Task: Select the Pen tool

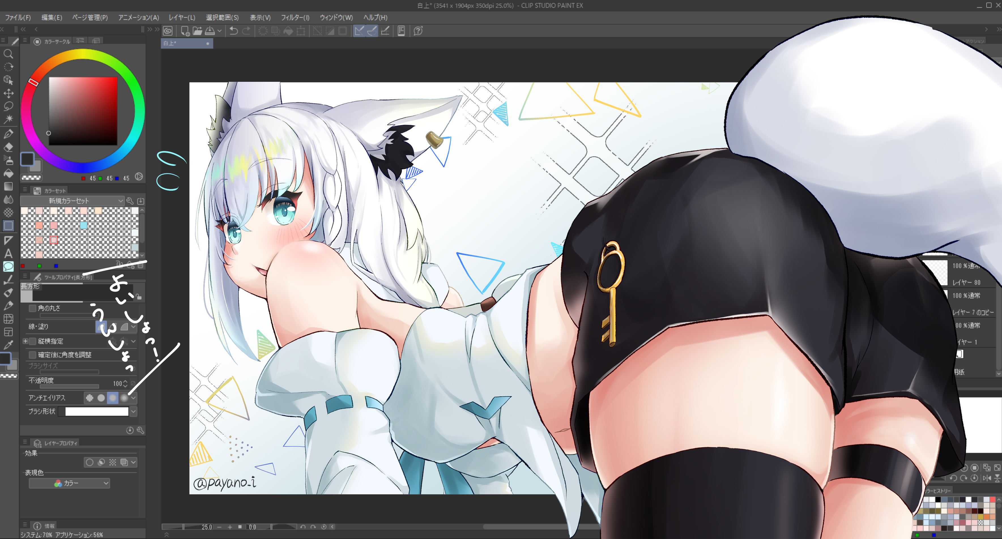Action: [8, 134]
